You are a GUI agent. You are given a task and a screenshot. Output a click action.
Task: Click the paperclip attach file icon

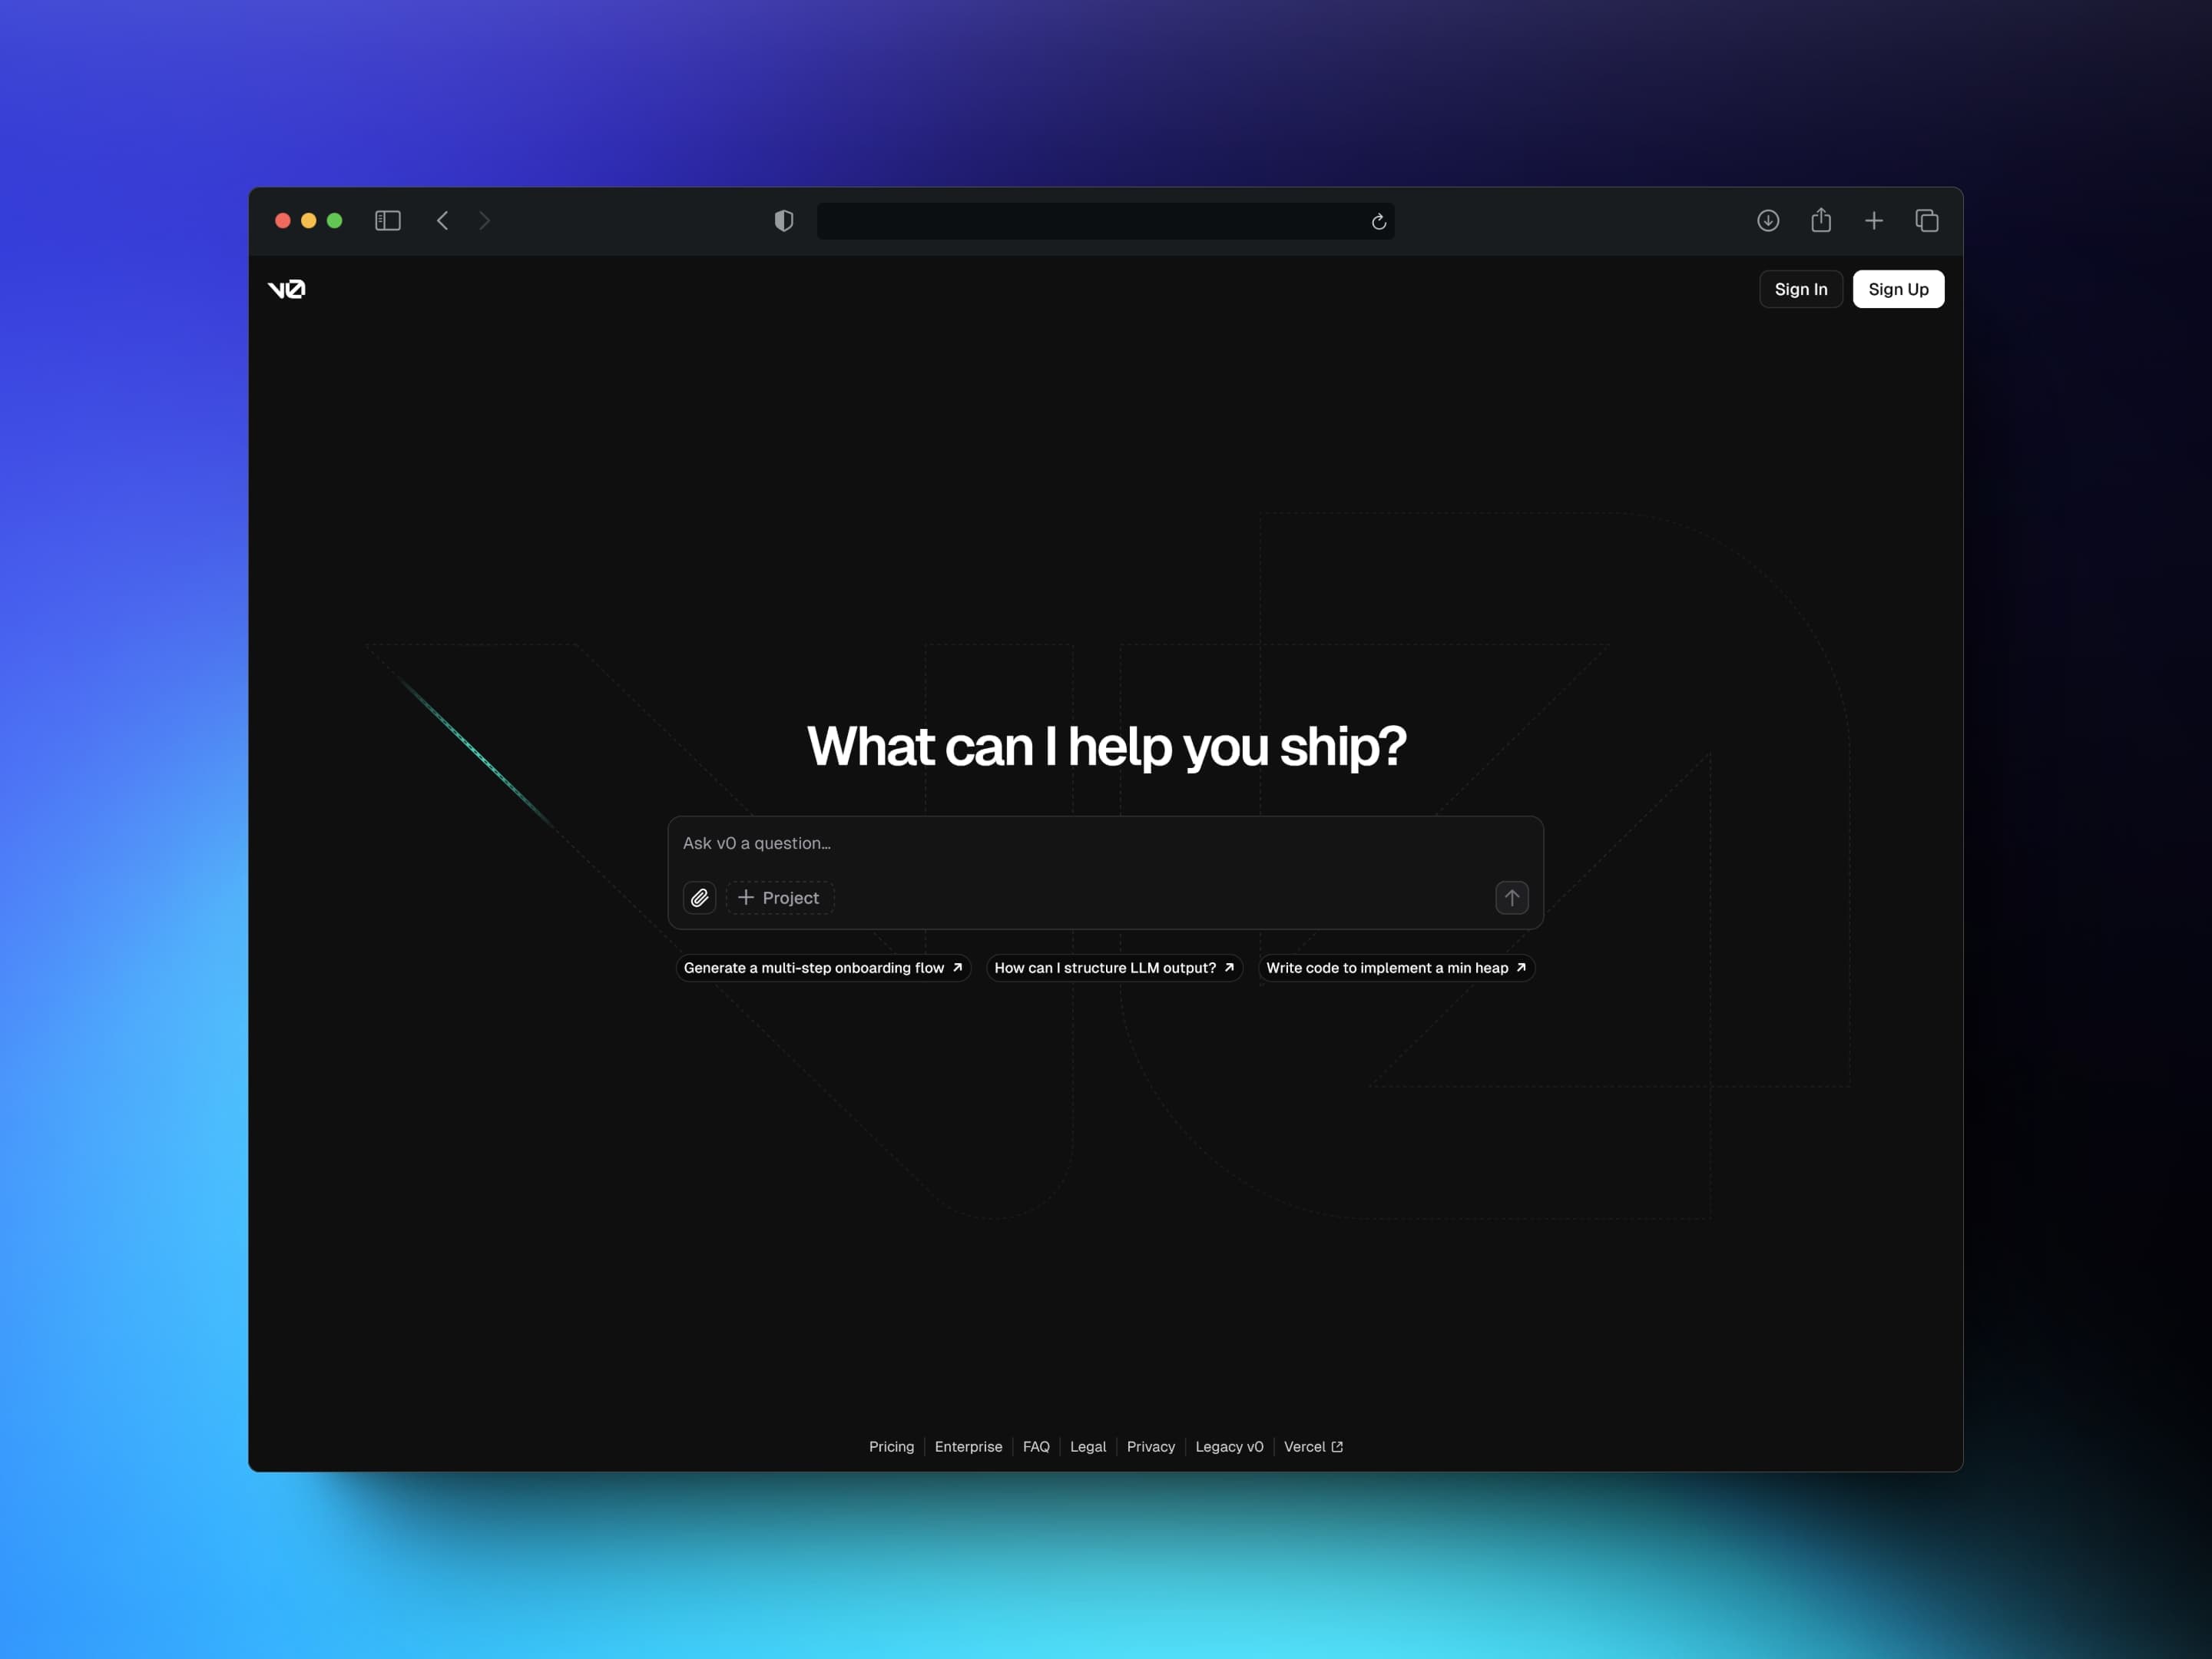coord(699,898)
